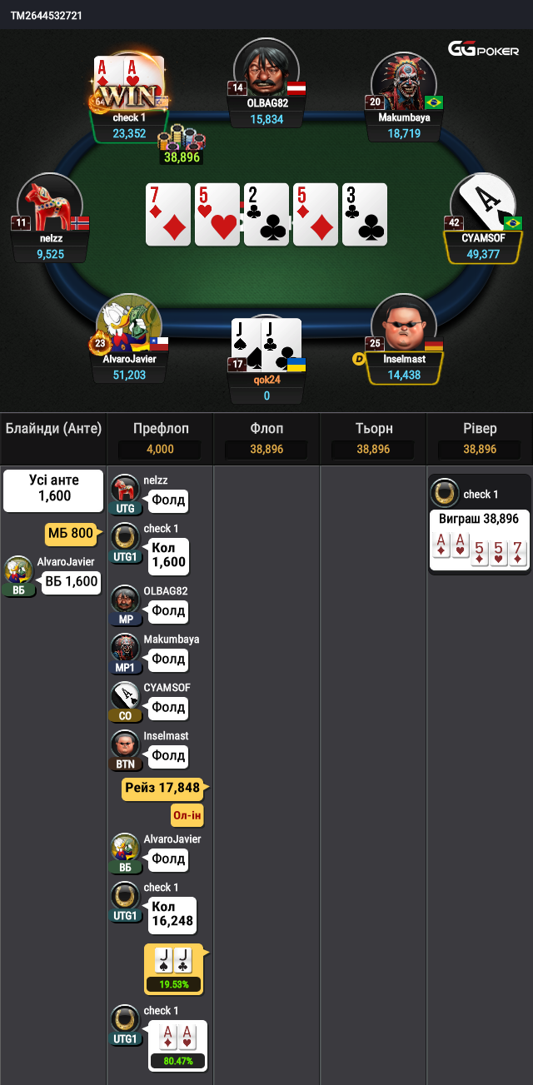
Task: Select Makumbaya's tribal mask avatar
Action: pos(404,80)
